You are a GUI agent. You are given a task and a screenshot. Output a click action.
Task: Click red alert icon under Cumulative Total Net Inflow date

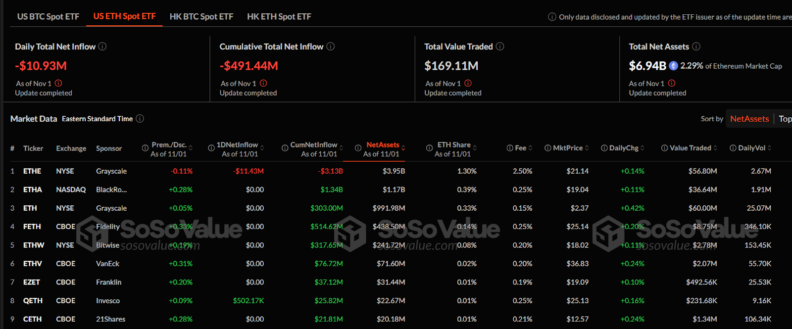263,83
